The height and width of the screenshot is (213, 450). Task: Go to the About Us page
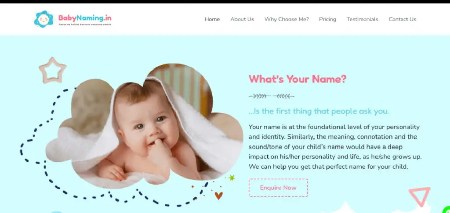pos(242,19)
